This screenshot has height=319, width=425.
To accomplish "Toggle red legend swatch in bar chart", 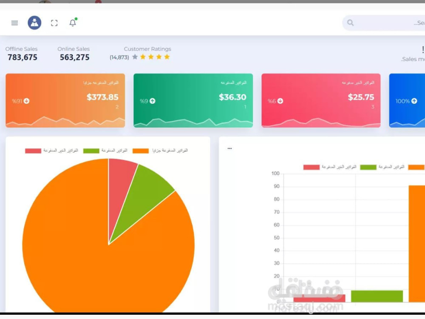I will coord(312,167).
